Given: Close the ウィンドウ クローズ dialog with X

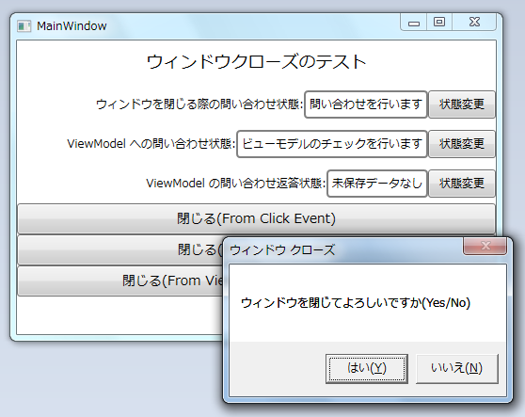Looking at the screenshot, I should (x=485, y=247).
